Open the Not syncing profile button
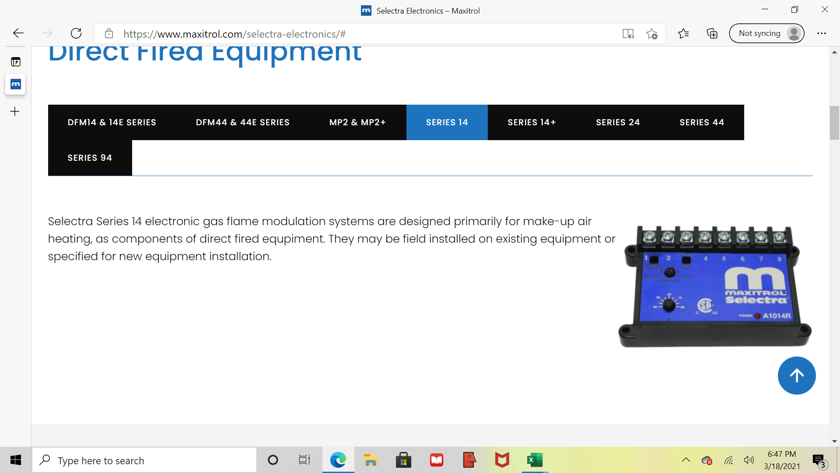This screenshot has height=473, width=840. tap(766, 33)
